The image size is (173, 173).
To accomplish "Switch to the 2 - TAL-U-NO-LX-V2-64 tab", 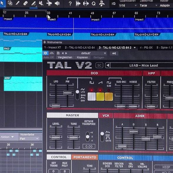I will point(80,47).
